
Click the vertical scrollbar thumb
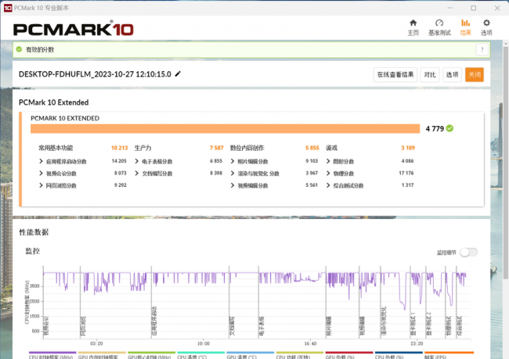(506, 162)
